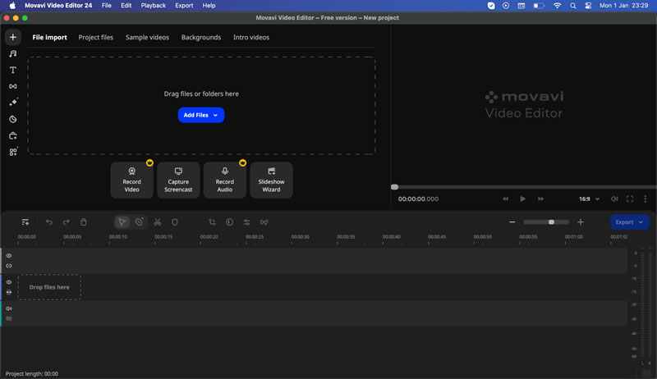Toggle visibility of top overlay track
The width and height of the screenshot is (657, 379).
tap(9, 256)
